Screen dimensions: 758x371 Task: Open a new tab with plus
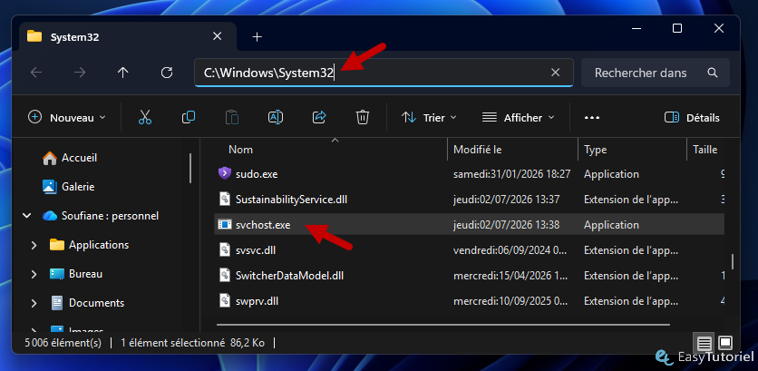(x=258, y=37)
